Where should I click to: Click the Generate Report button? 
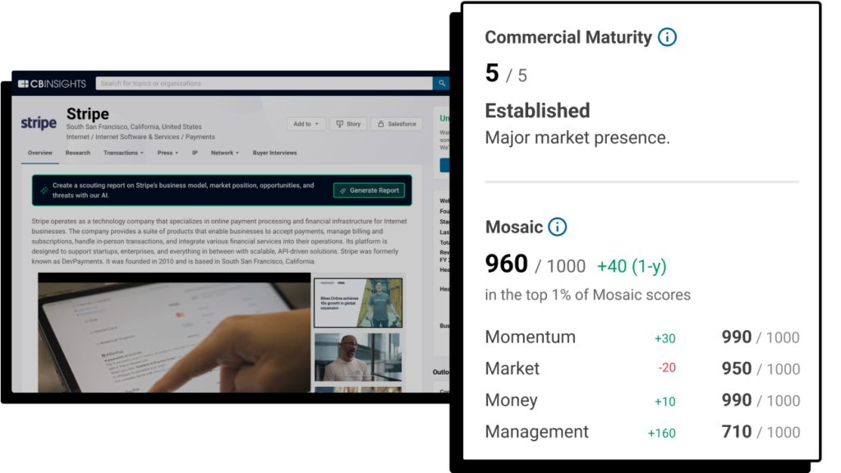[x=369, y=191]
